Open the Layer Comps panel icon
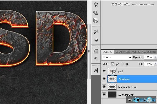The width and height of the screenshot is (157, 104). click(x=96, y=20)
